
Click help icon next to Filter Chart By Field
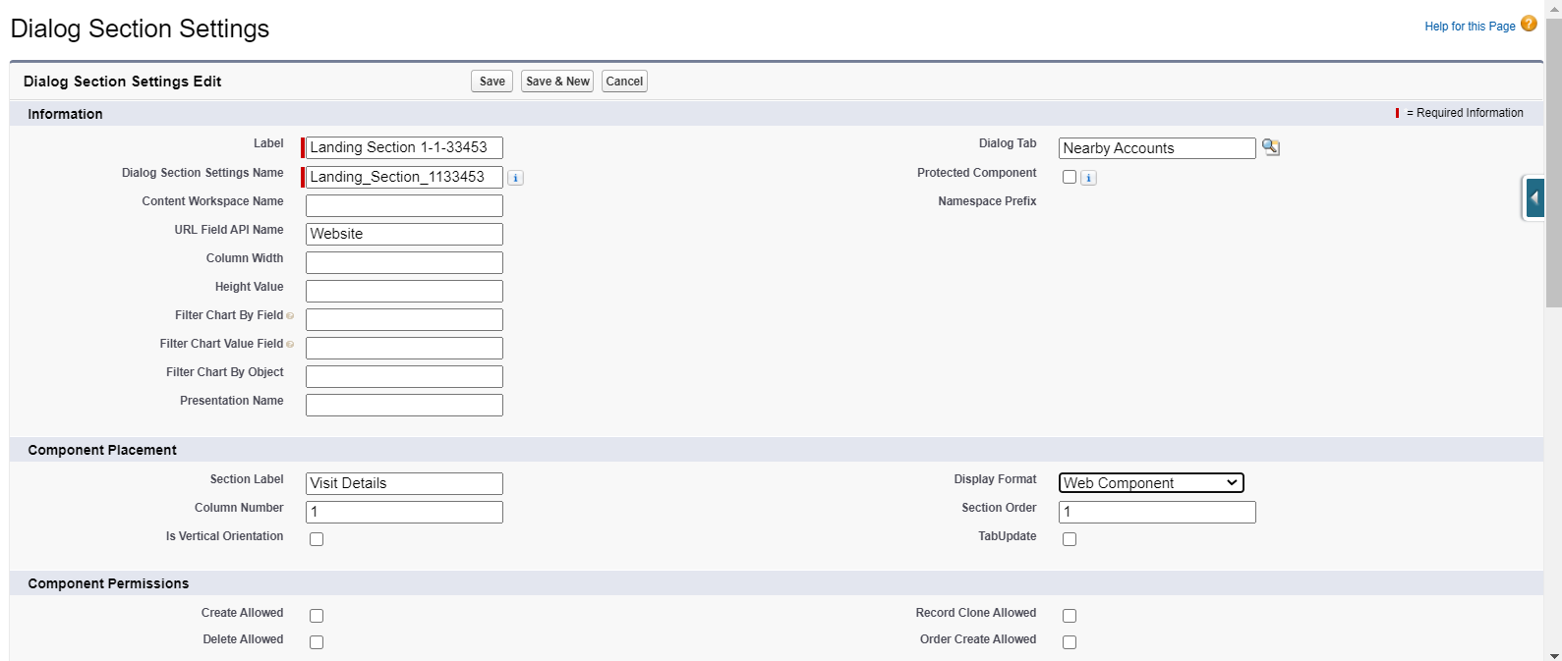tap(290, 316)
